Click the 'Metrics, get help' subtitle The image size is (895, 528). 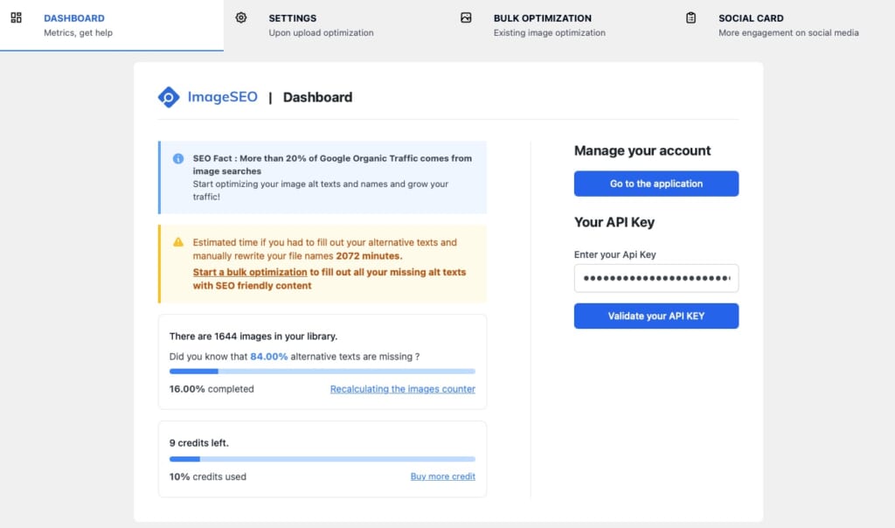click(x=78, y=32)
